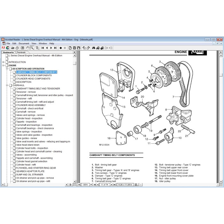224x224 pixels.
Task: Select the Hand tool
Action: (x=28, y=48)
